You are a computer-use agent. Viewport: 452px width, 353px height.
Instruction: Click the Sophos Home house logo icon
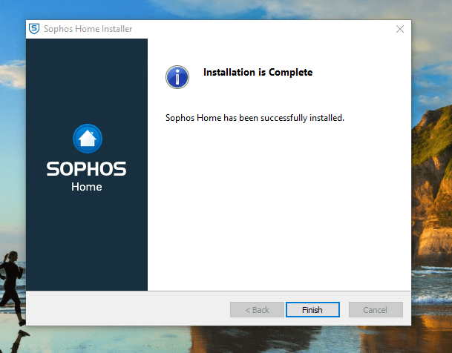pyautogui.click(x=88, y=139)
